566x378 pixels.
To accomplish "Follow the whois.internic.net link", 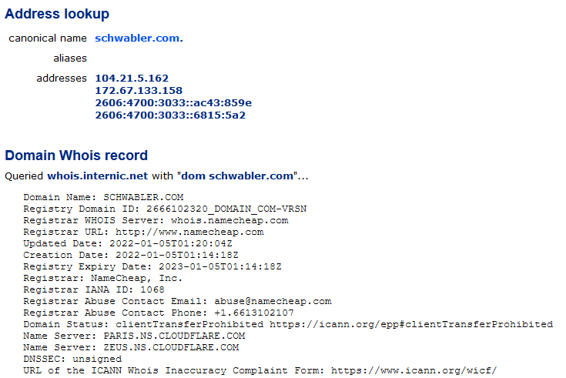I will (x=98, y=176).
